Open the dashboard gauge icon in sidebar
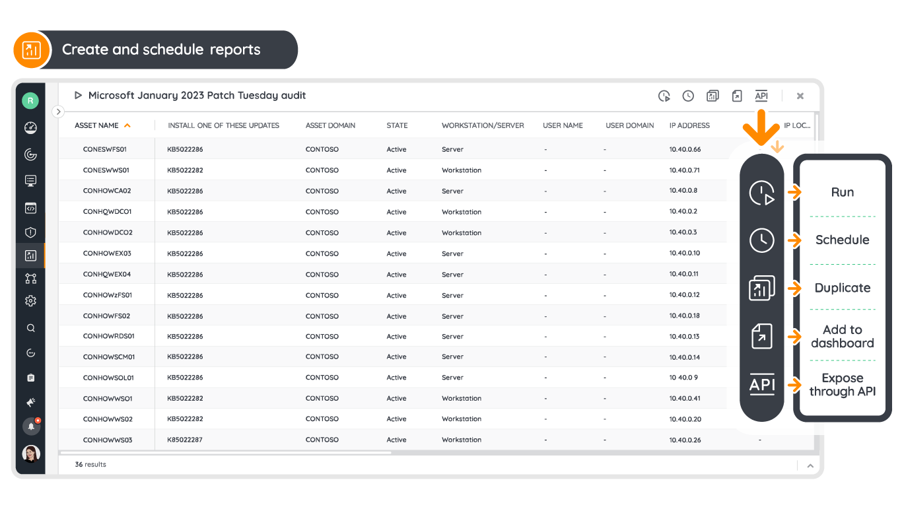 (30, 127)
